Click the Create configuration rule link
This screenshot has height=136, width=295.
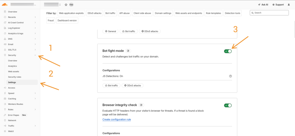117,119
